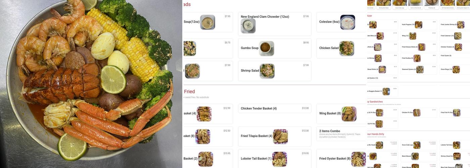Select Fried Cheese Sticks (6) appetizer
The width and height of the screenshot is (470, 168).
pos(419,47)
